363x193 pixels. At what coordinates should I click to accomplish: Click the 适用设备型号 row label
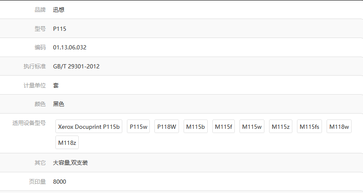coord(29,123)
